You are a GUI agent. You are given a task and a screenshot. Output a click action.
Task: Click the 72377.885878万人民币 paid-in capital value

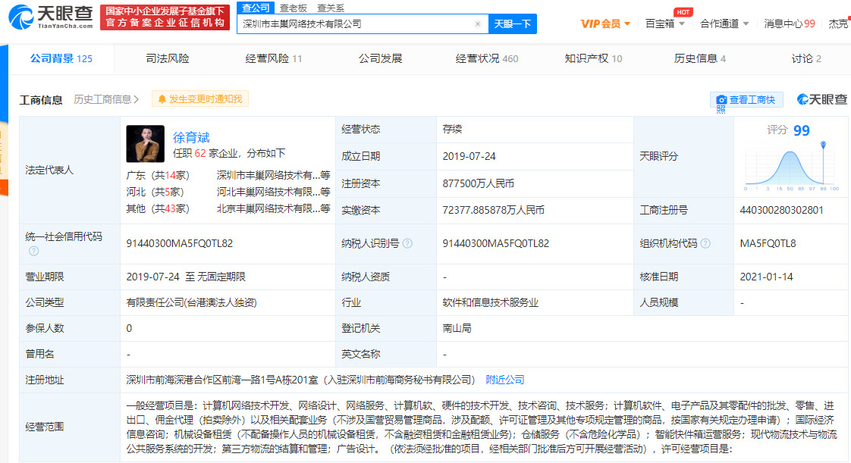[493, 210]
